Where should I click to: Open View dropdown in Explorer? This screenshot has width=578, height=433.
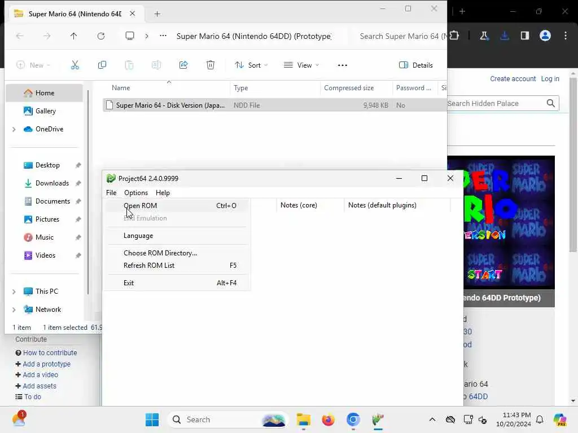[x=301, y=65]
